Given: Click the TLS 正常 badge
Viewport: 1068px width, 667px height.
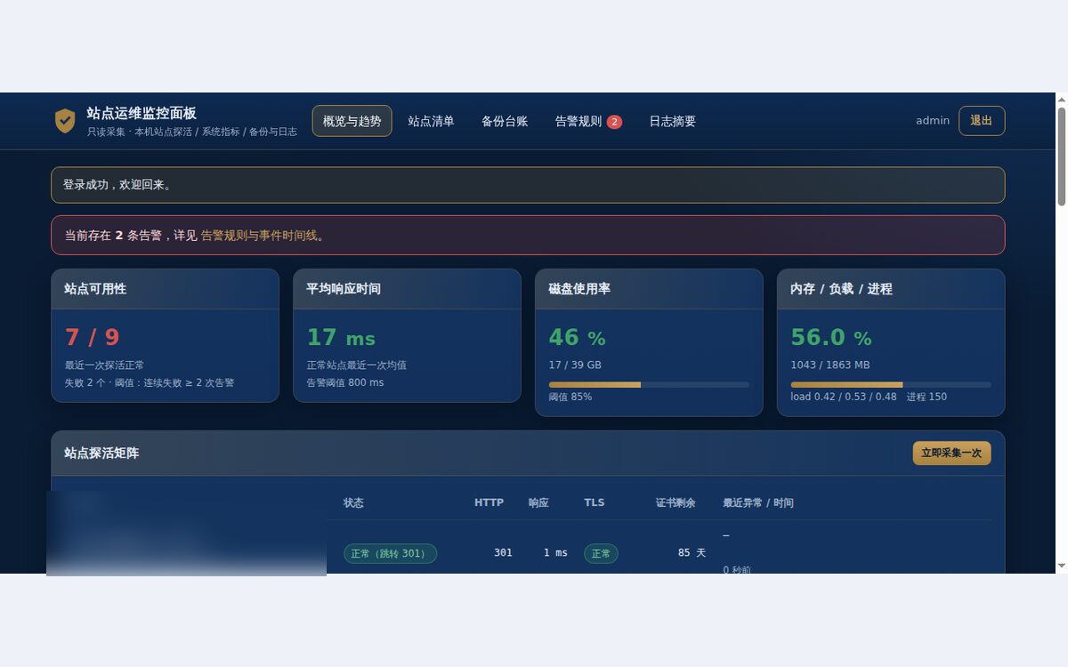Looking at the screenshot, I should (x=601, y=553).
